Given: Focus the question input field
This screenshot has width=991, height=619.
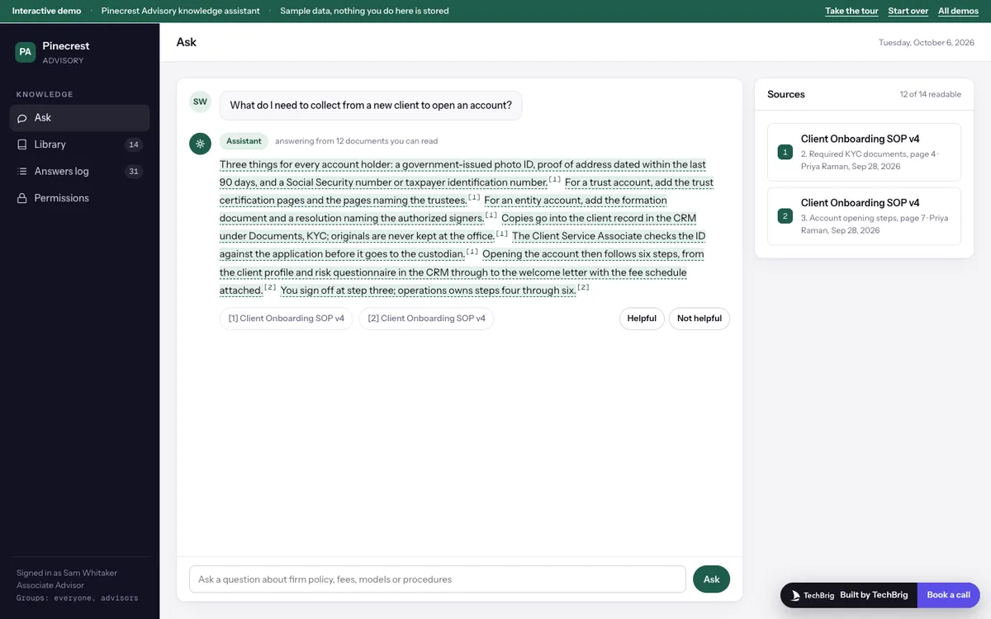Looking at the screenshot, I should 438,579.
